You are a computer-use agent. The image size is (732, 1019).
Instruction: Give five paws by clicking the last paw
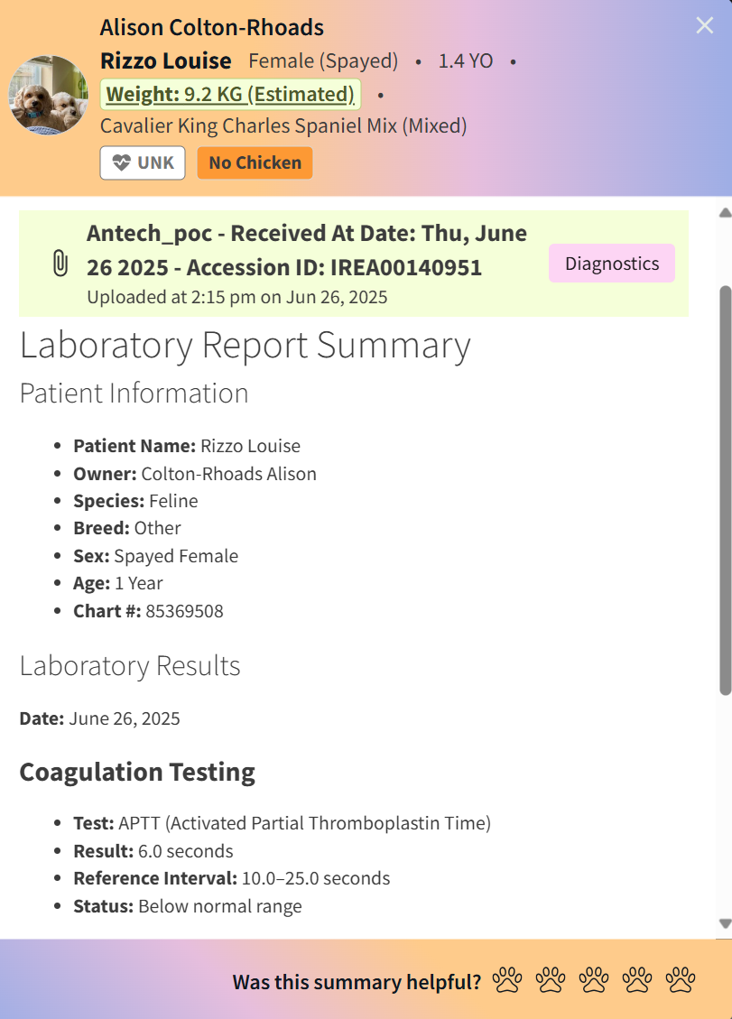(x=679, y=980)
